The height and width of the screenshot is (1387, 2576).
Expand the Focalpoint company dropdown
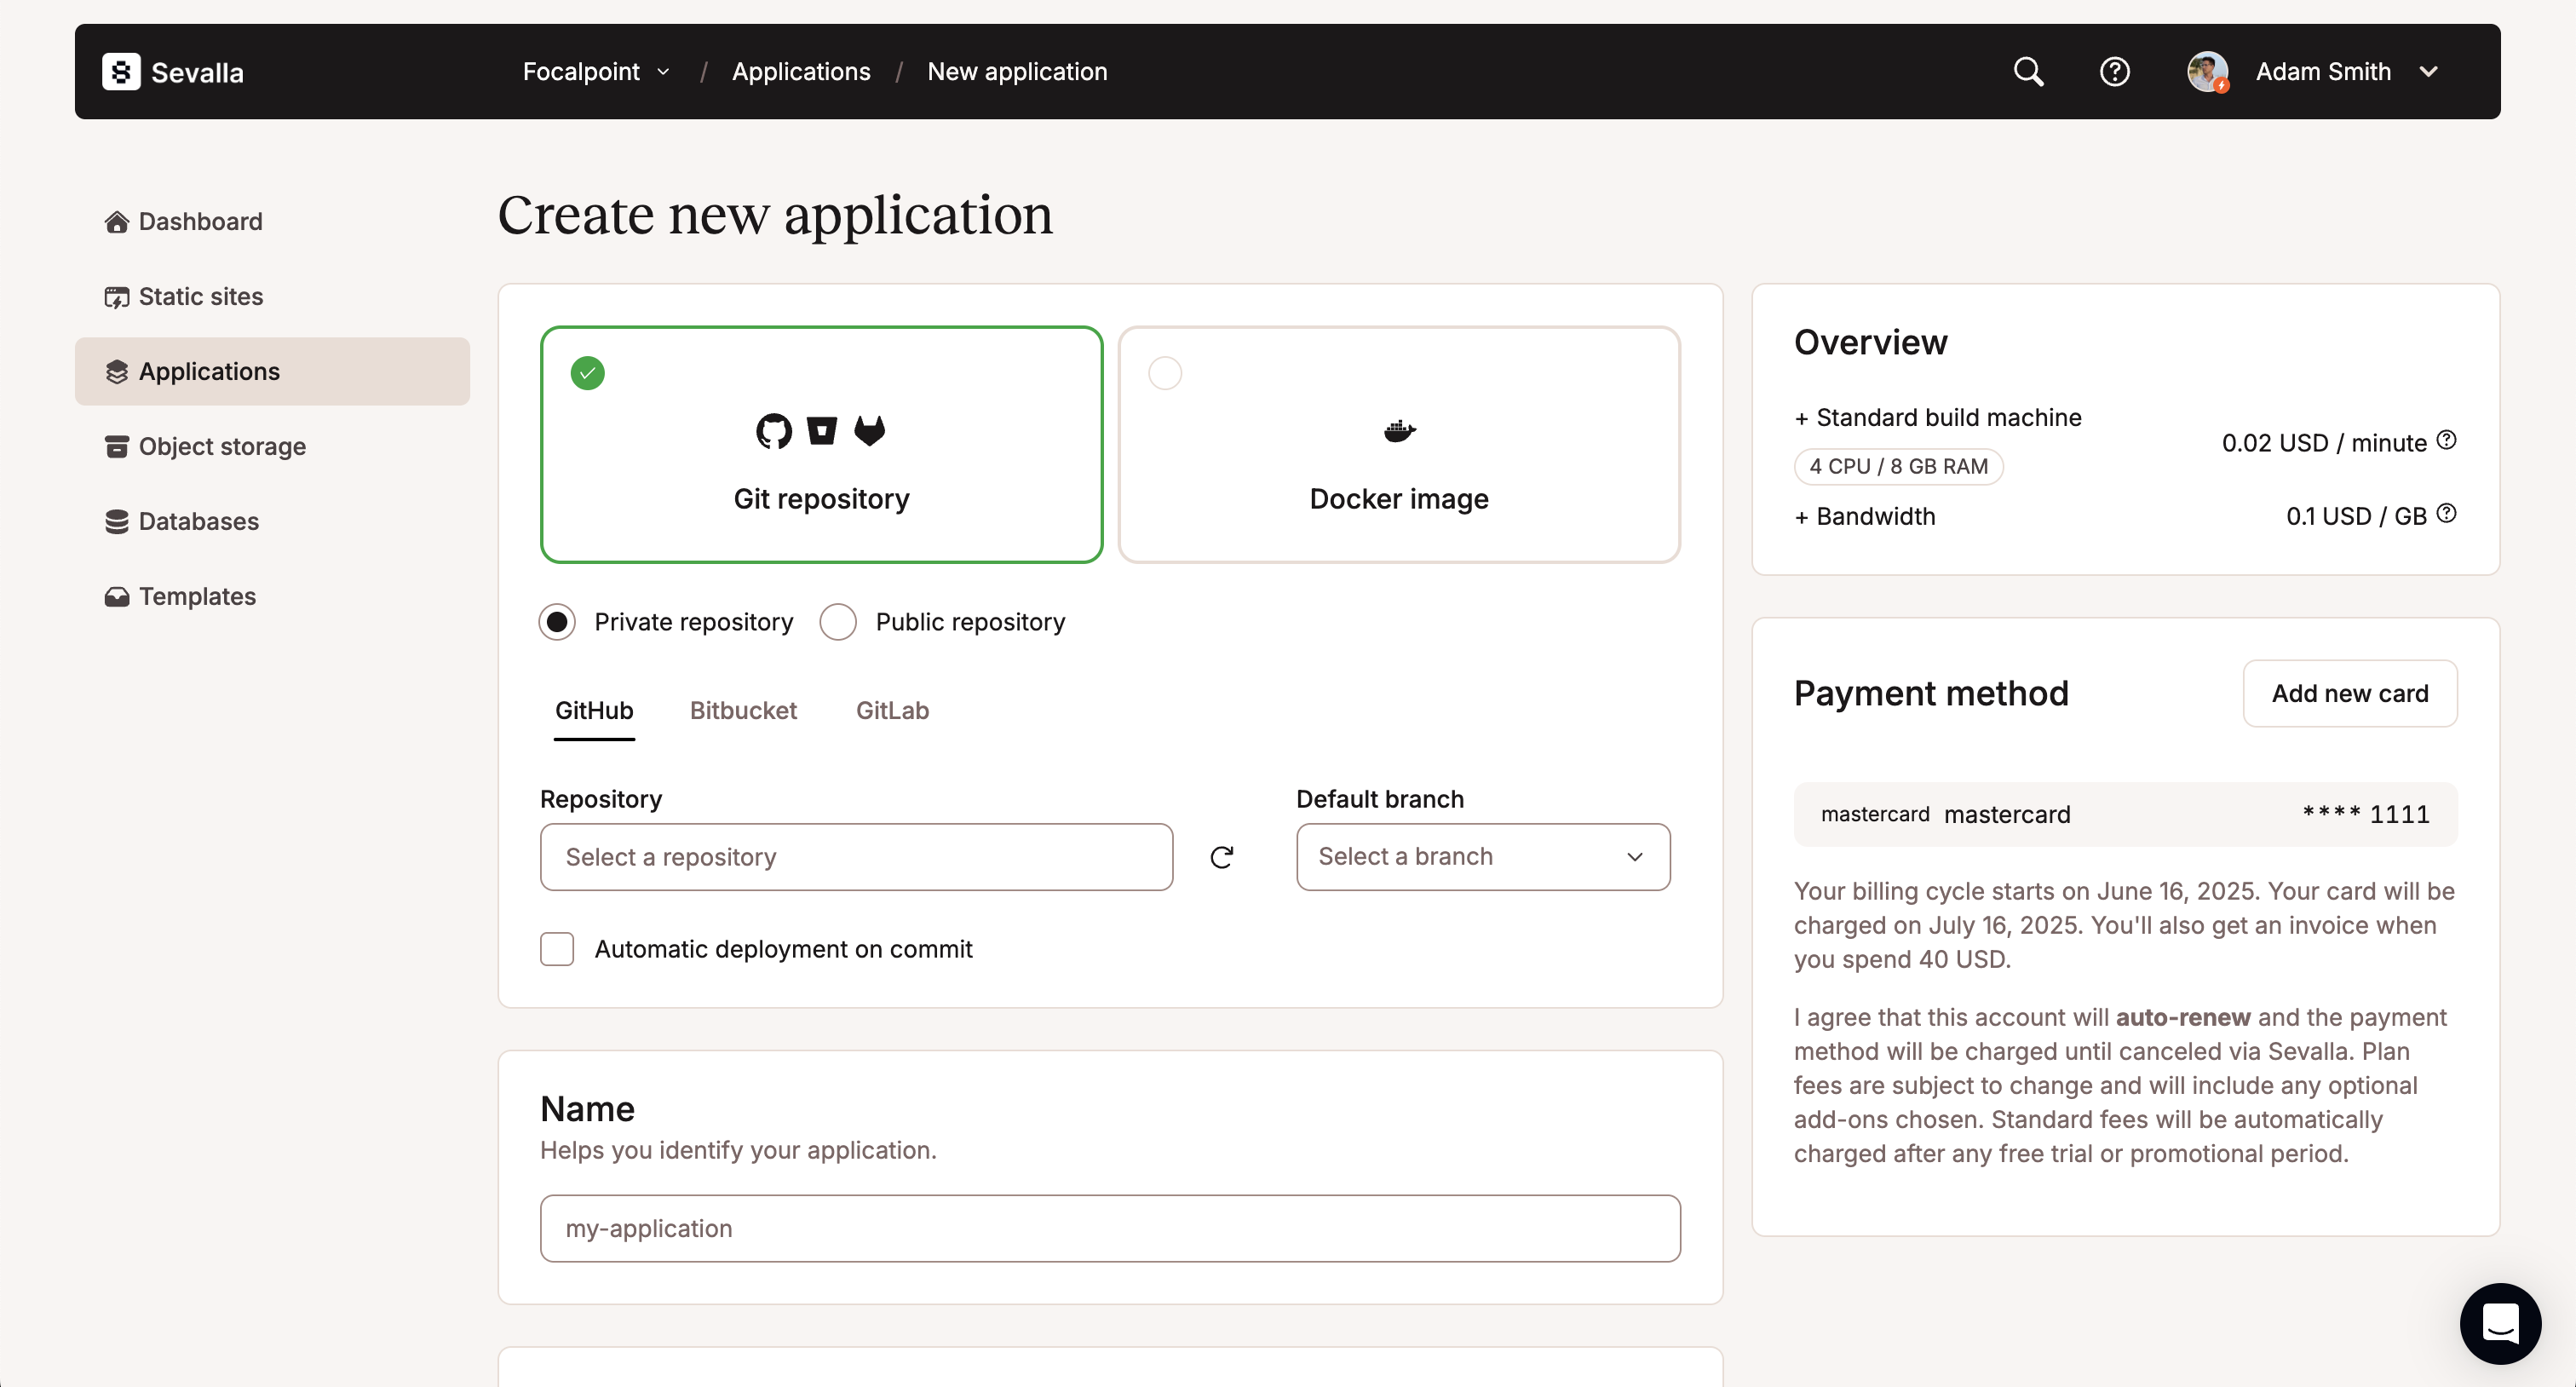coord(596,72)
